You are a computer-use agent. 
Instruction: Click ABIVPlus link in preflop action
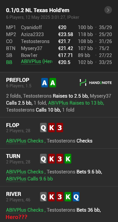point(58,103)
